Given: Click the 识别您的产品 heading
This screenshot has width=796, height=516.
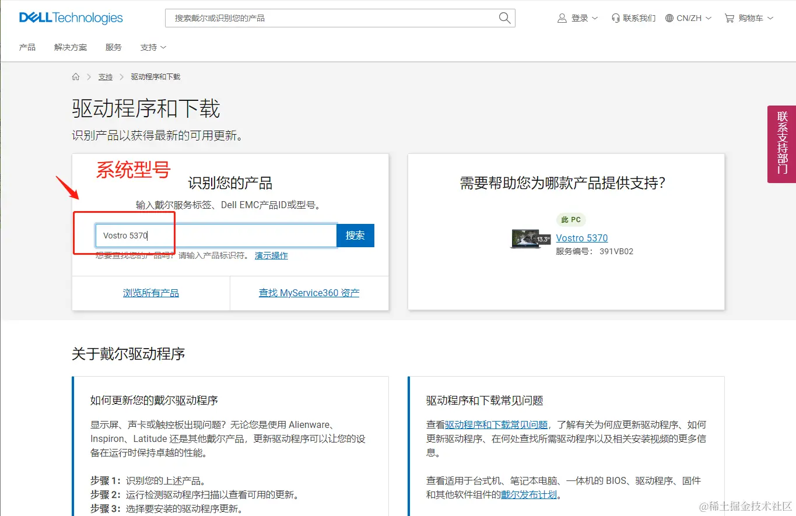Looking at the screenshot, I should (230, 184).
